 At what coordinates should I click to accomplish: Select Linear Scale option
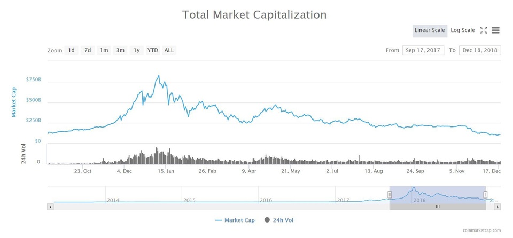pos(430,30)
